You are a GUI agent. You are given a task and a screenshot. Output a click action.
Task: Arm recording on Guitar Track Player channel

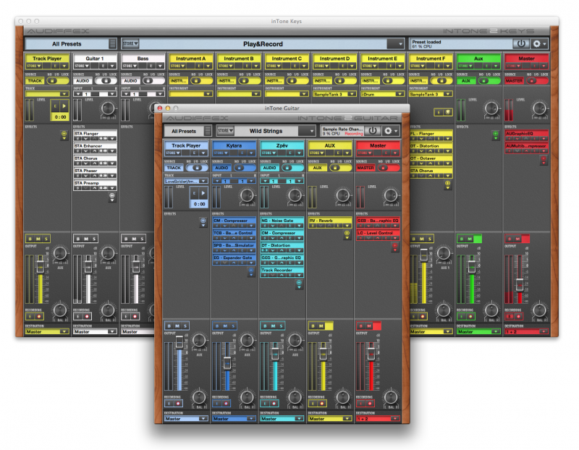click(178, 404)
